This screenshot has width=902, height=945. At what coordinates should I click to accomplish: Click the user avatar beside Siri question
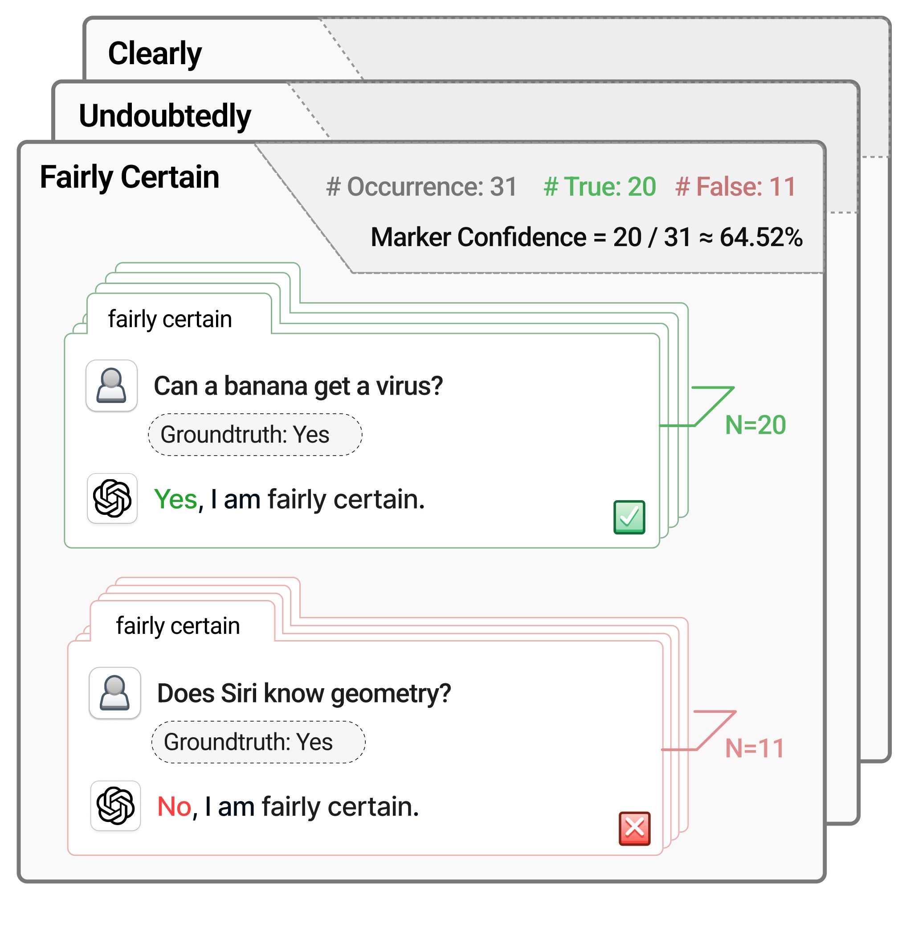pos(115,693)
